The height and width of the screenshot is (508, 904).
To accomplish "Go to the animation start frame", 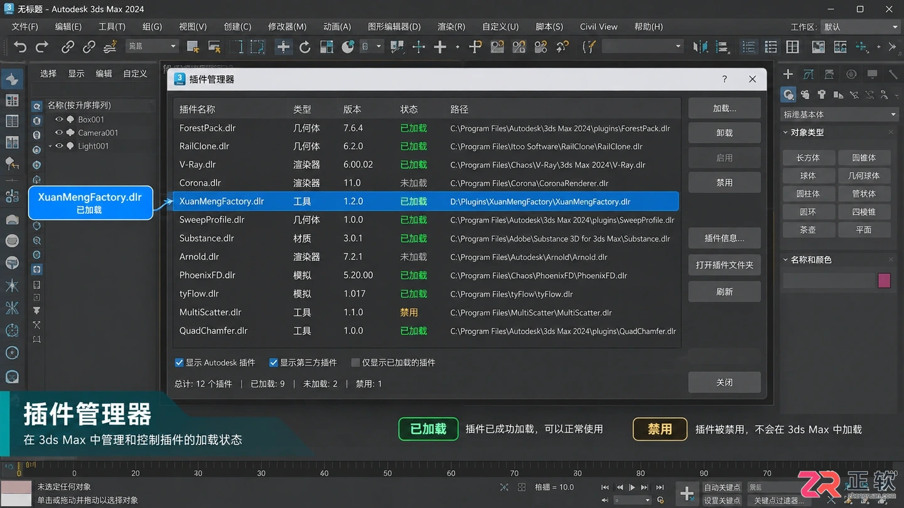I will 605,487.
